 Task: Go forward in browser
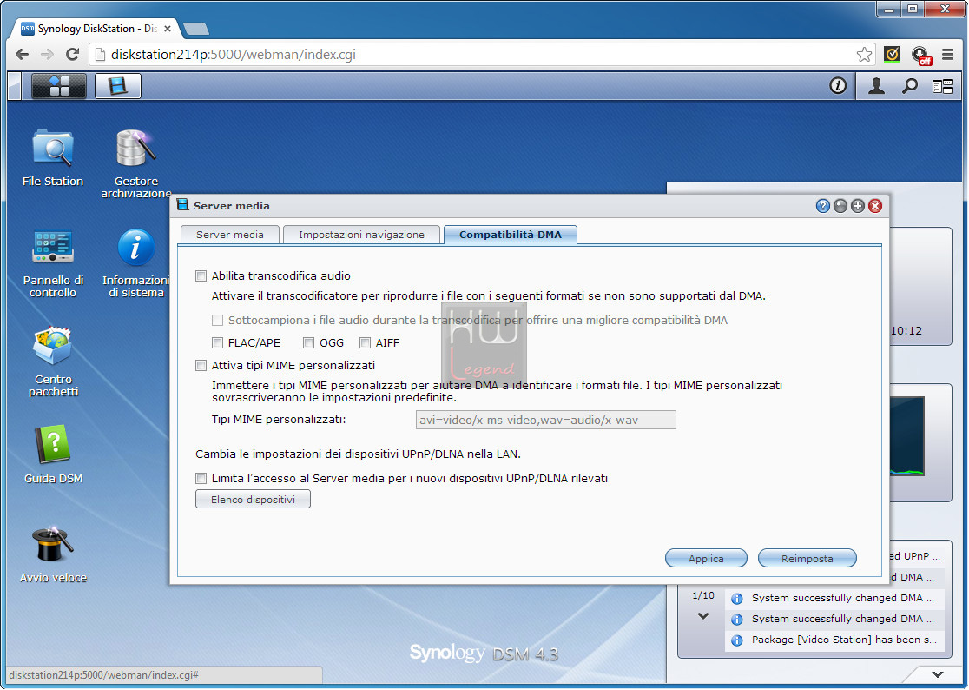pyautogui.click(x=47, y=55)
